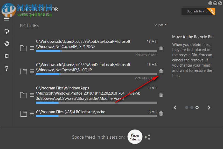Click the 6MB freed space circle
The image size is (223, 149).
pos(135,137)
